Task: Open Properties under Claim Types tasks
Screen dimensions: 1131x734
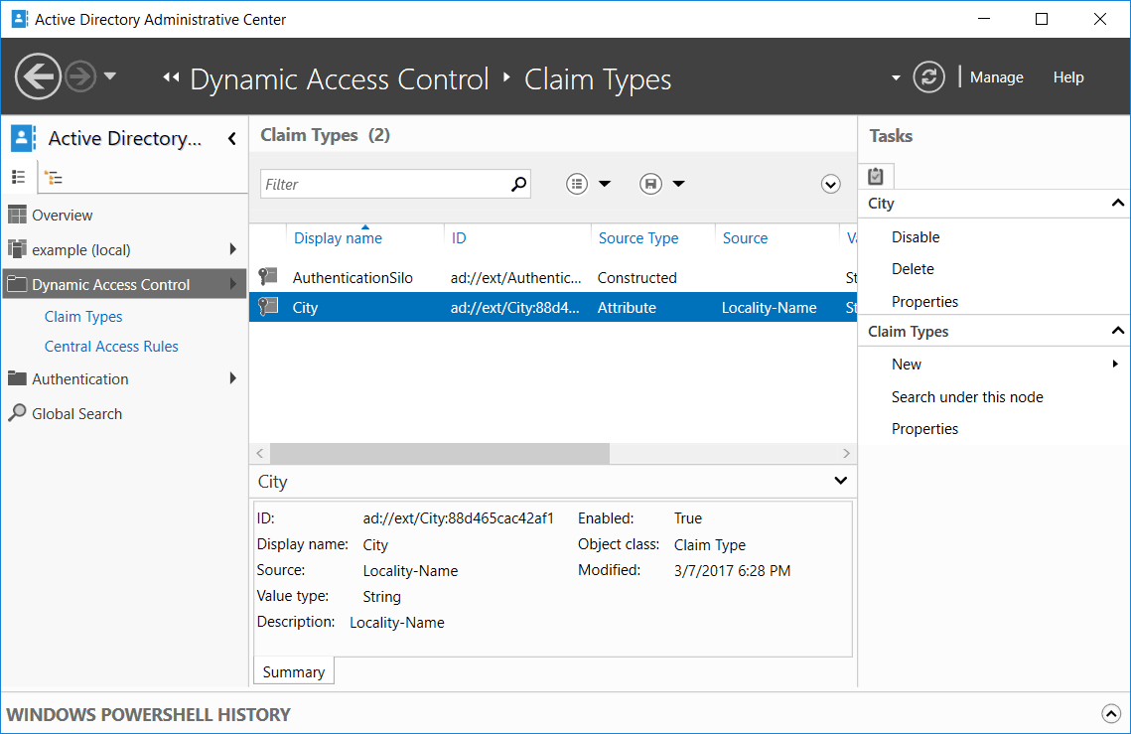Action: (924, 429)
